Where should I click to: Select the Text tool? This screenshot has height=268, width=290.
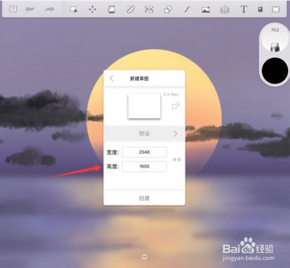point(244,9)
